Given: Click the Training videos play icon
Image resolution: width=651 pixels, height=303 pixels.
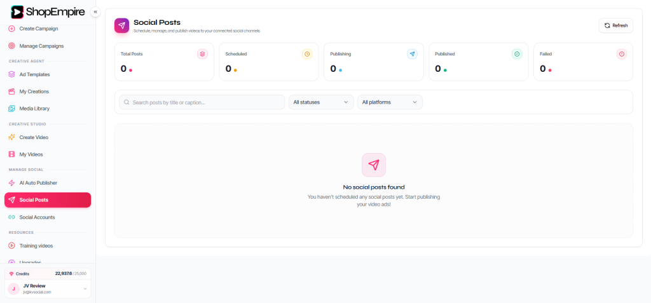Looking at the screenshot, I should [x=11, y=246].
